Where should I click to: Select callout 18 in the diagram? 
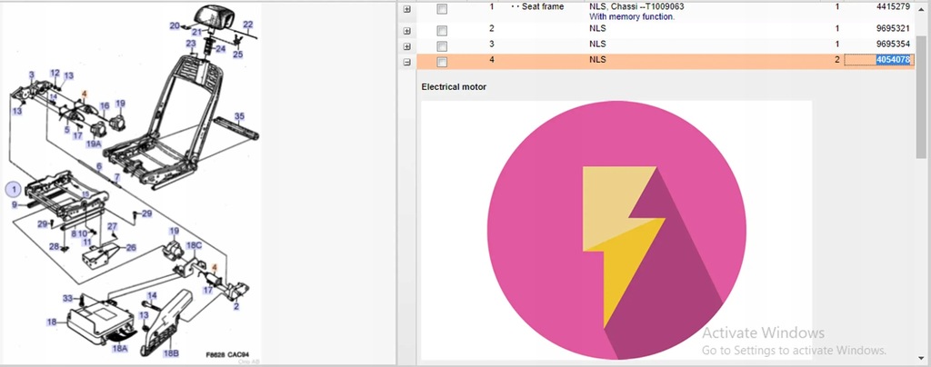pyautogui.click(x=52, y=322)
